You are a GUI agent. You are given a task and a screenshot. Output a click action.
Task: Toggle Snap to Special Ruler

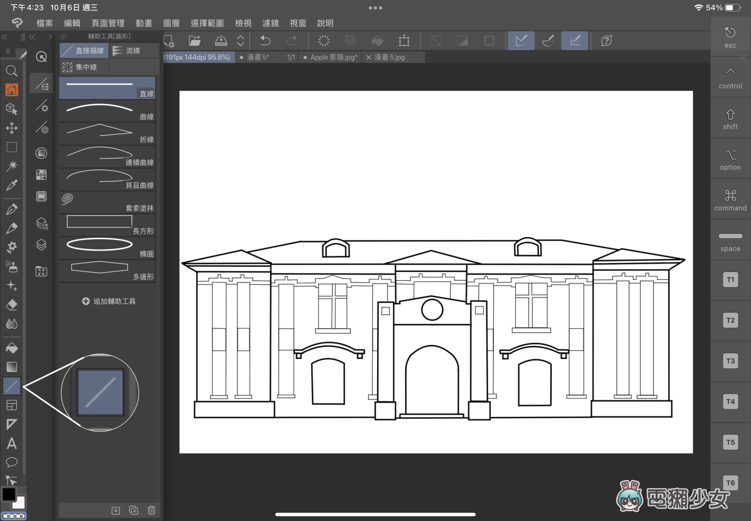(x=548, y=41)
